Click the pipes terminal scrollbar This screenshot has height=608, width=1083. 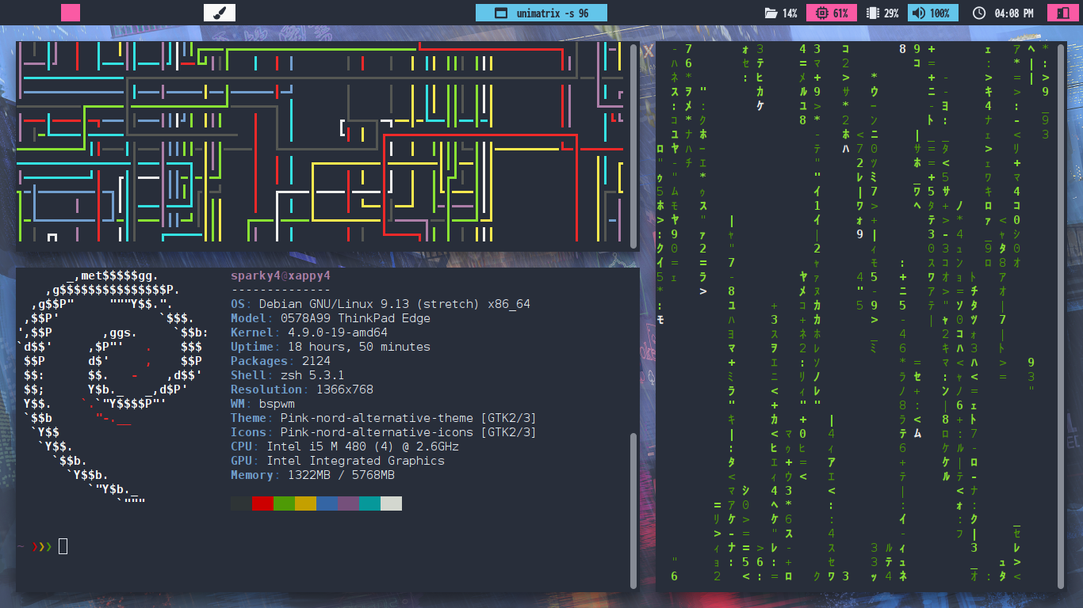(633, 146)
